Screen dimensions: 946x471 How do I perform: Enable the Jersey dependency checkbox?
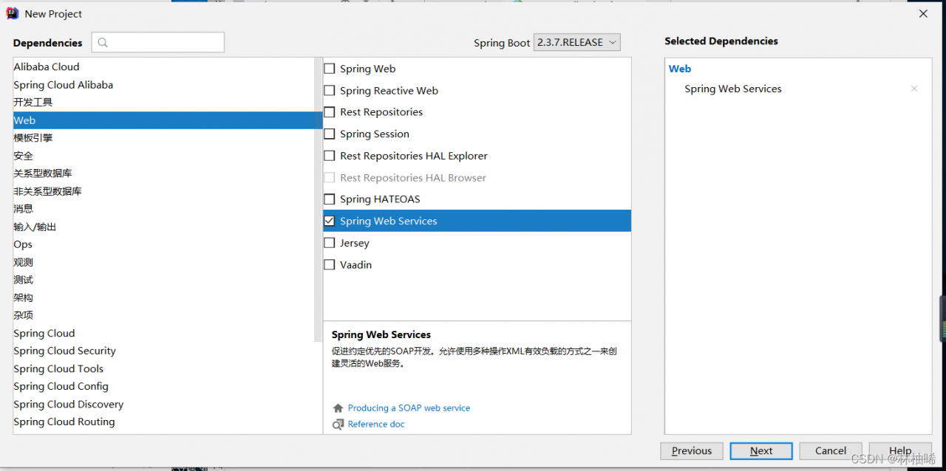(330, 243)
